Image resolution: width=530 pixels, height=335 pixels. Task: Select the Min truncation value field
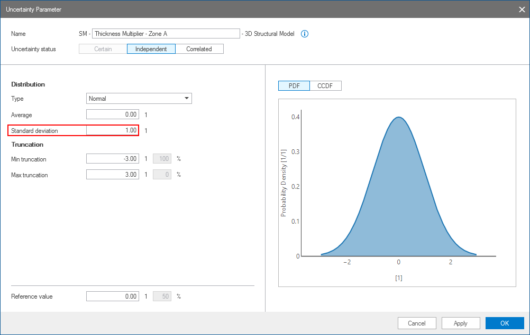[113, 159]
